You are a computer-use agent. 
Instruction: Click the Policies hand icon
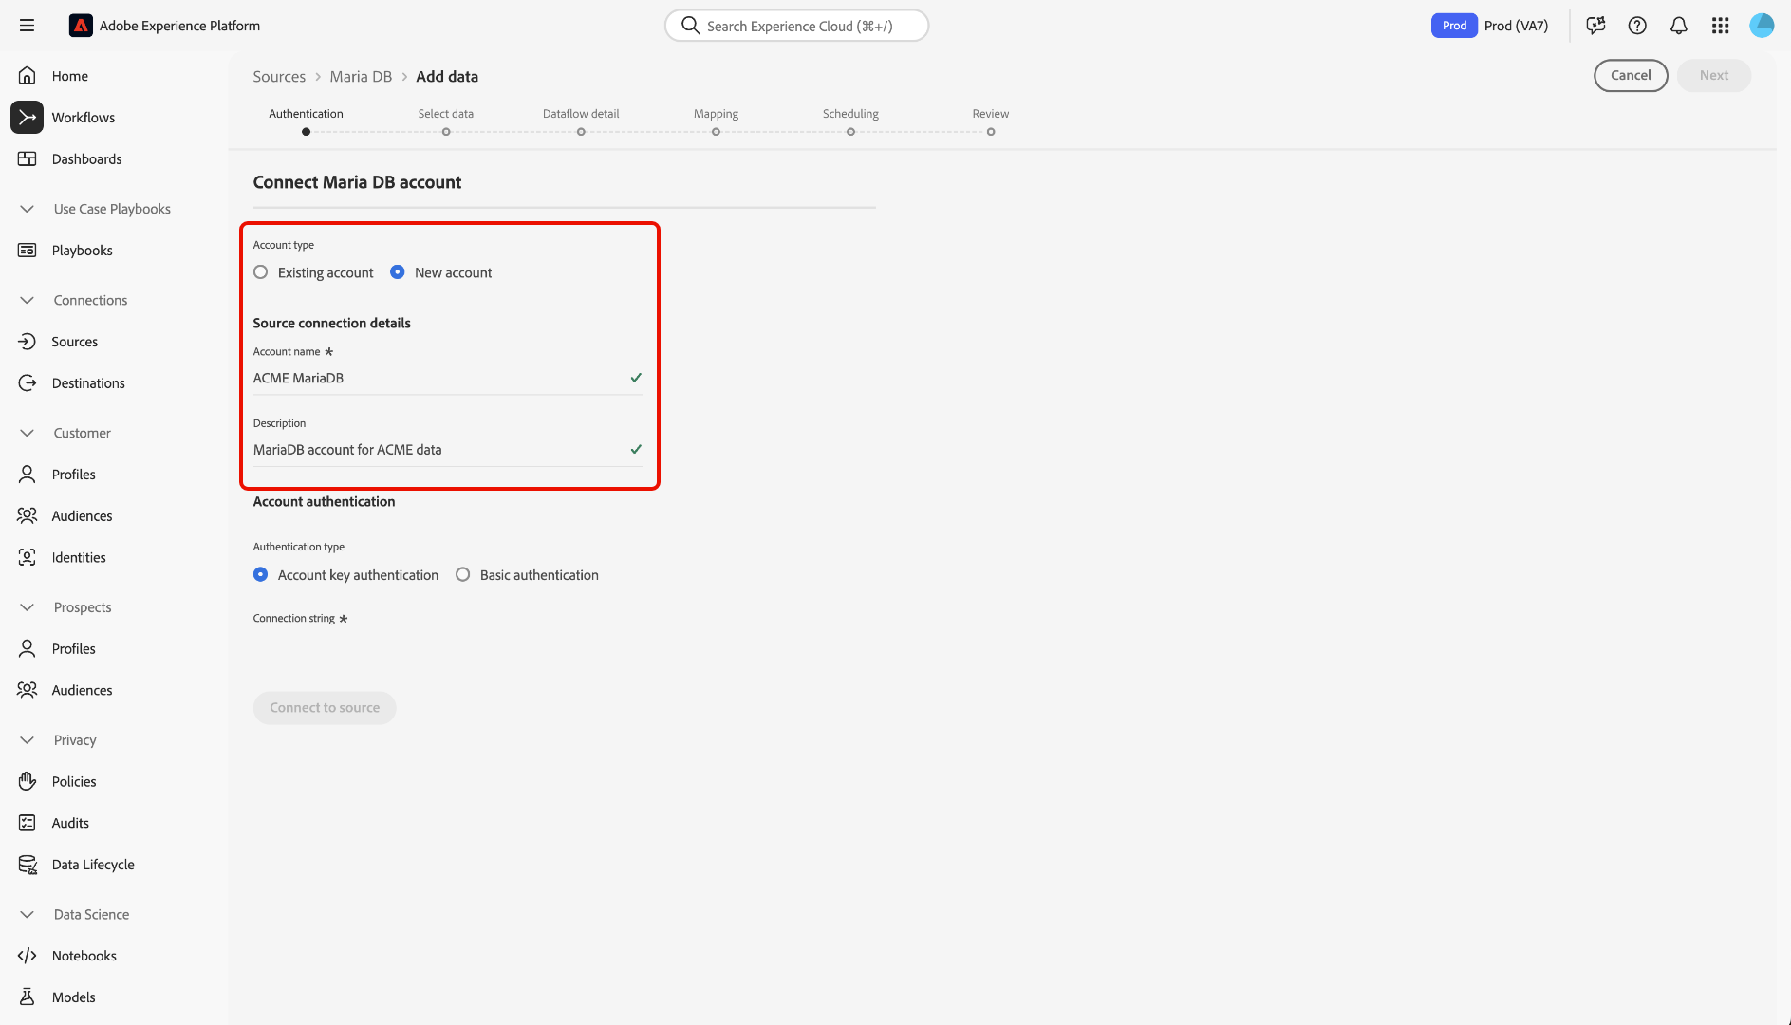[x=28, y=782]
